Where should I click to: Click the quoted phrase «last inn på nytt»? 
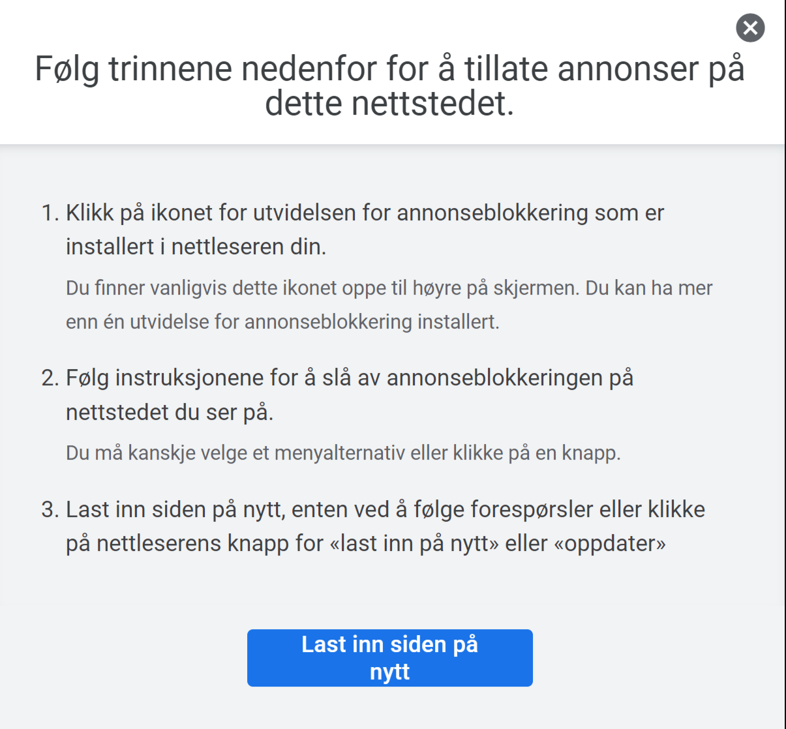coord(414,543)
